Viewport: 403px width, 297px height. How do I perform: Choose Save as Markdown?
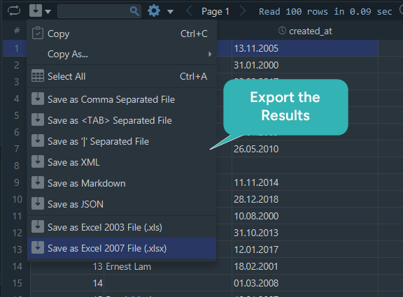coord(122,183)
